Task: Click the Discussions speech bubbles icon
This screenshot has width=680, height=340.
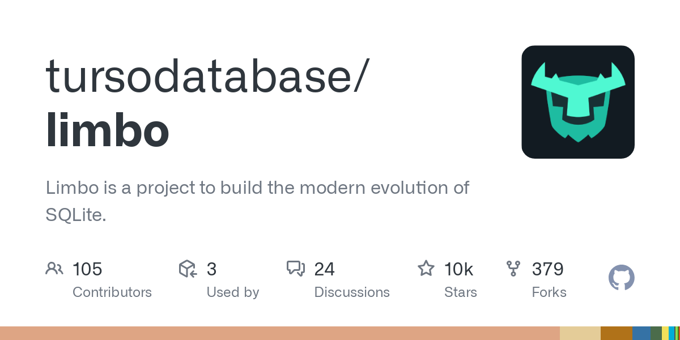Action: coord(296,269)
